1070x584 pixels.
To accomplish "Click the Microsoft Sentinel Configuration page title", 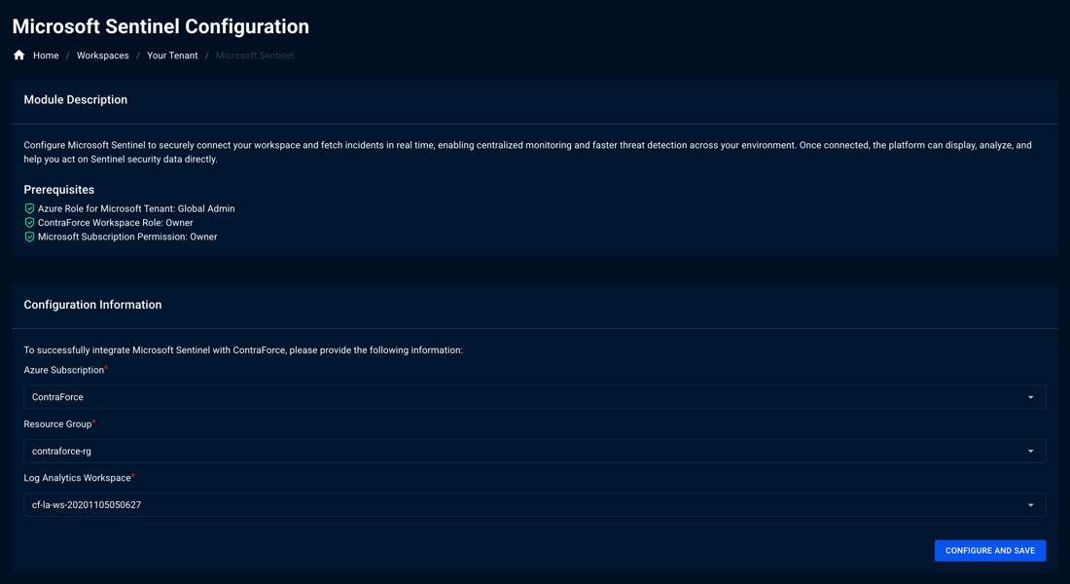I will tap(160, 26).
